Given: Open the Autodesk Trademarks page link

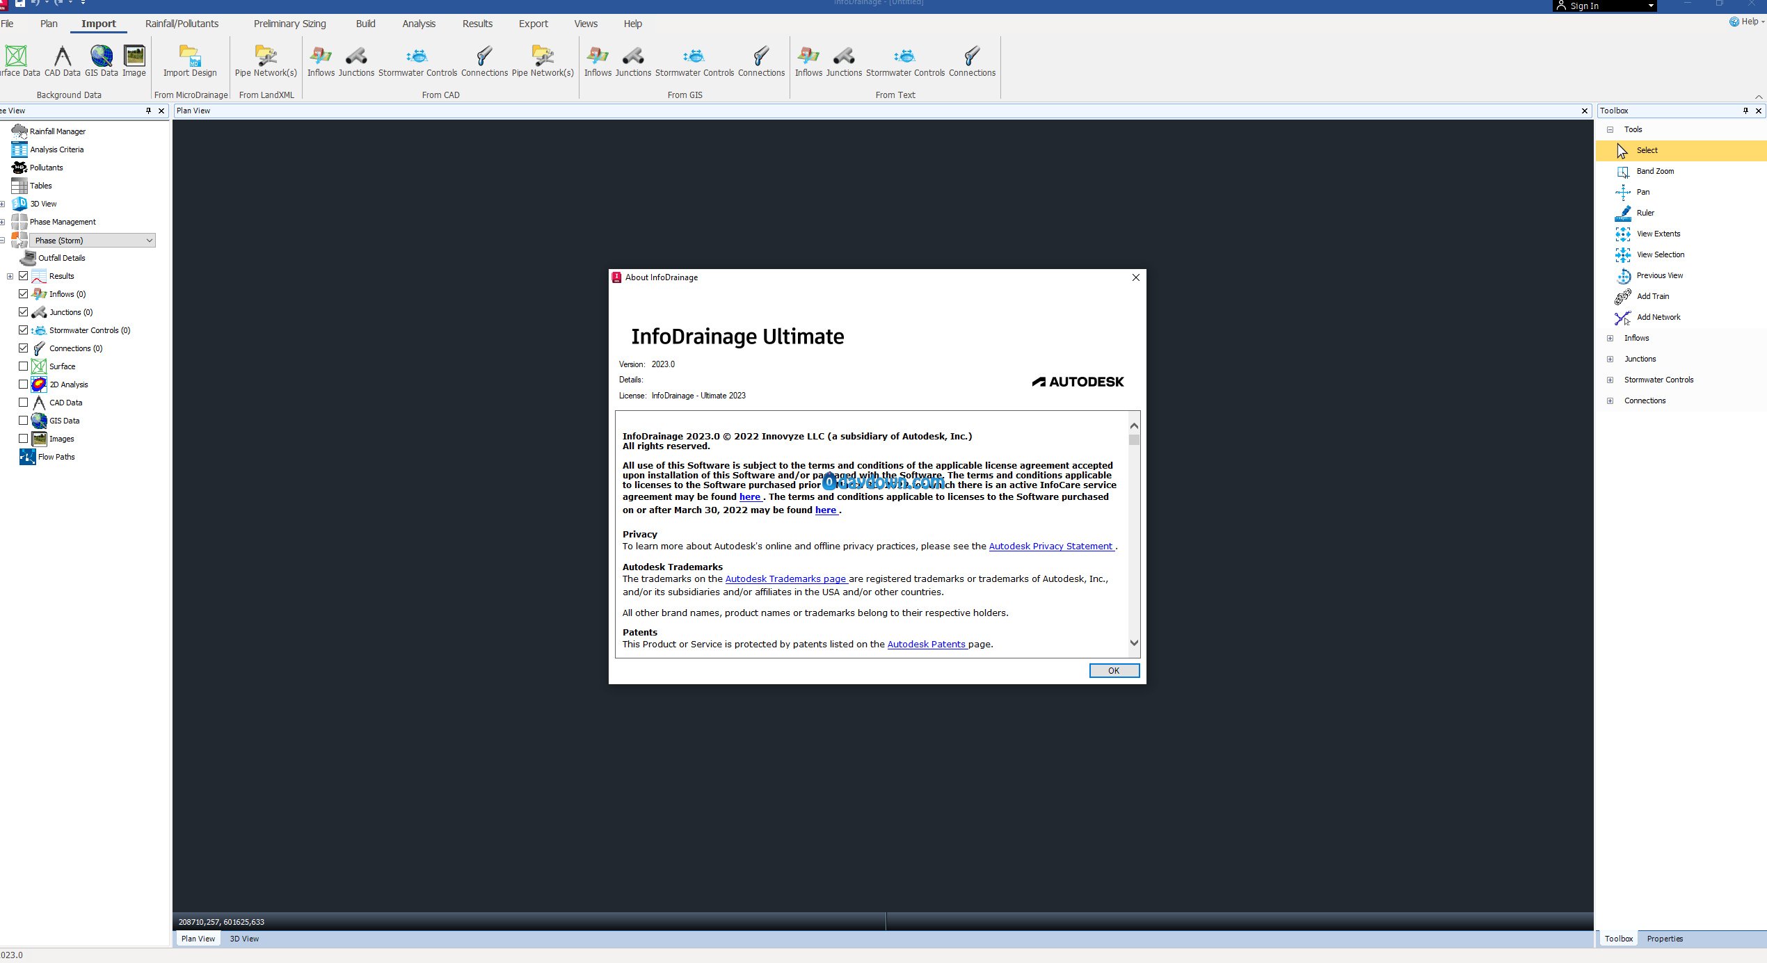Looking at the screenshot, I should click(786, 579).
